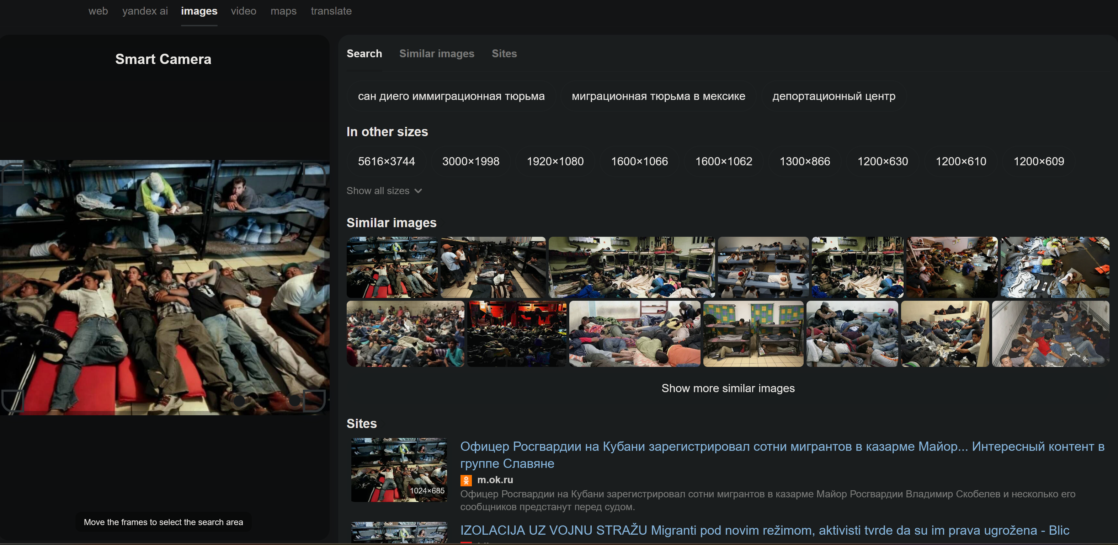
Task: Open the m.ok.ru site link
Action: coord(495,480)
